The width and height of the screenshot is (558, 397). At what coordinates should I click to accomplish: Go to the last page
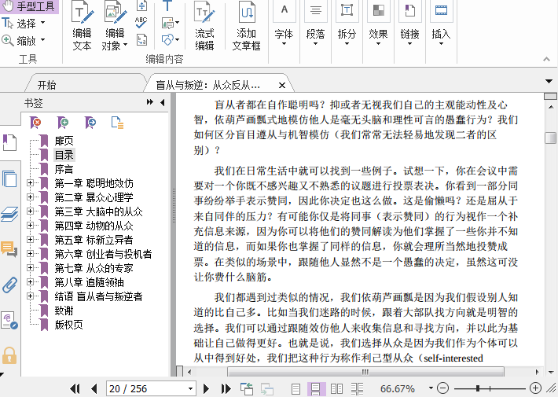226,388
